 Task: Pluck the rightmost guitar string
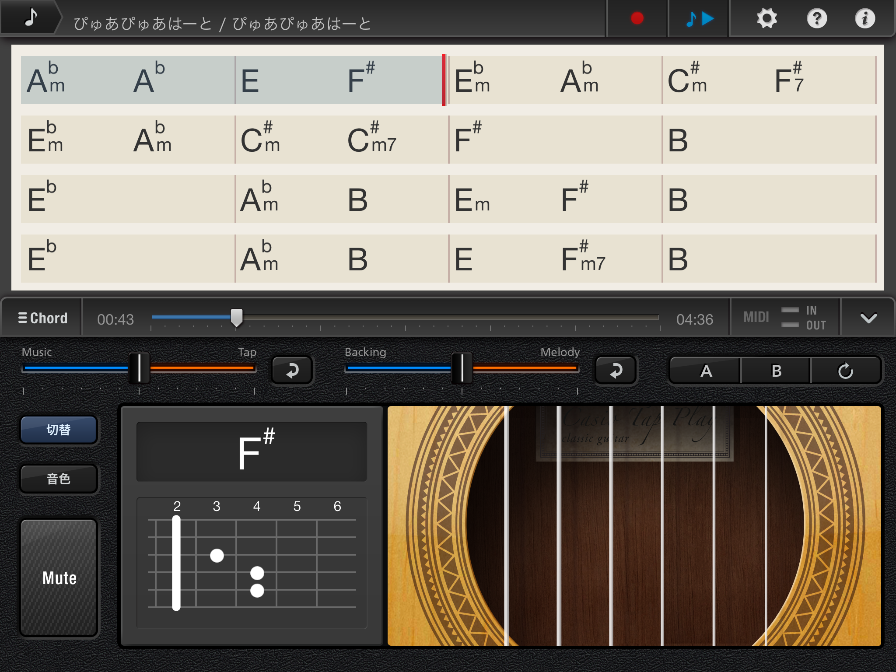[766, 526]
